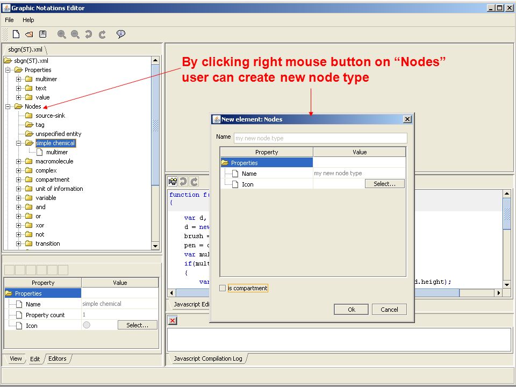Collapse the simple chemical node
The width and height of the screenshot is (516, 387).
(18, 143)
